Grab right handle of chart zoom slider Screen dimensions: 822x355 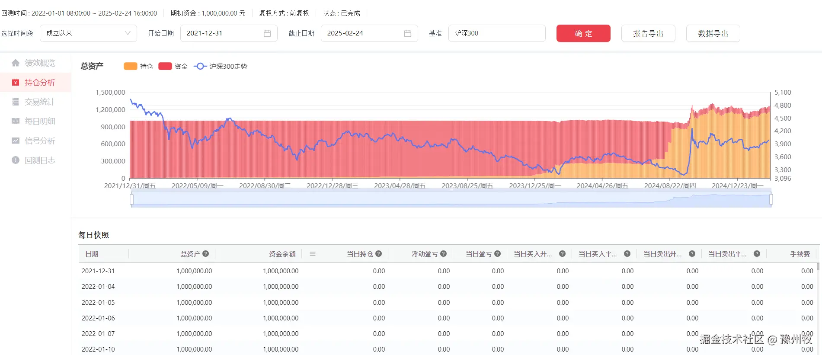[771, 199]
